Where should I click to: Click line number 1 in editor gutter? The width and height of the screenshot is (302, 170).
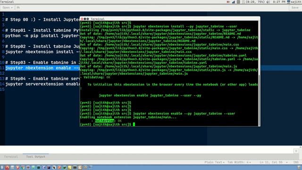click(3, 14)
